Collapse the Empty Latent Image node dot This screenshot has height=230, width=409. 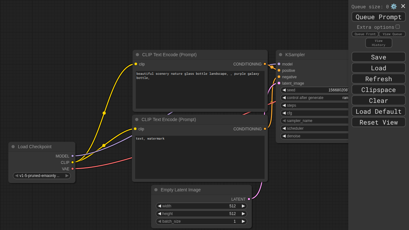pos(156,190)
